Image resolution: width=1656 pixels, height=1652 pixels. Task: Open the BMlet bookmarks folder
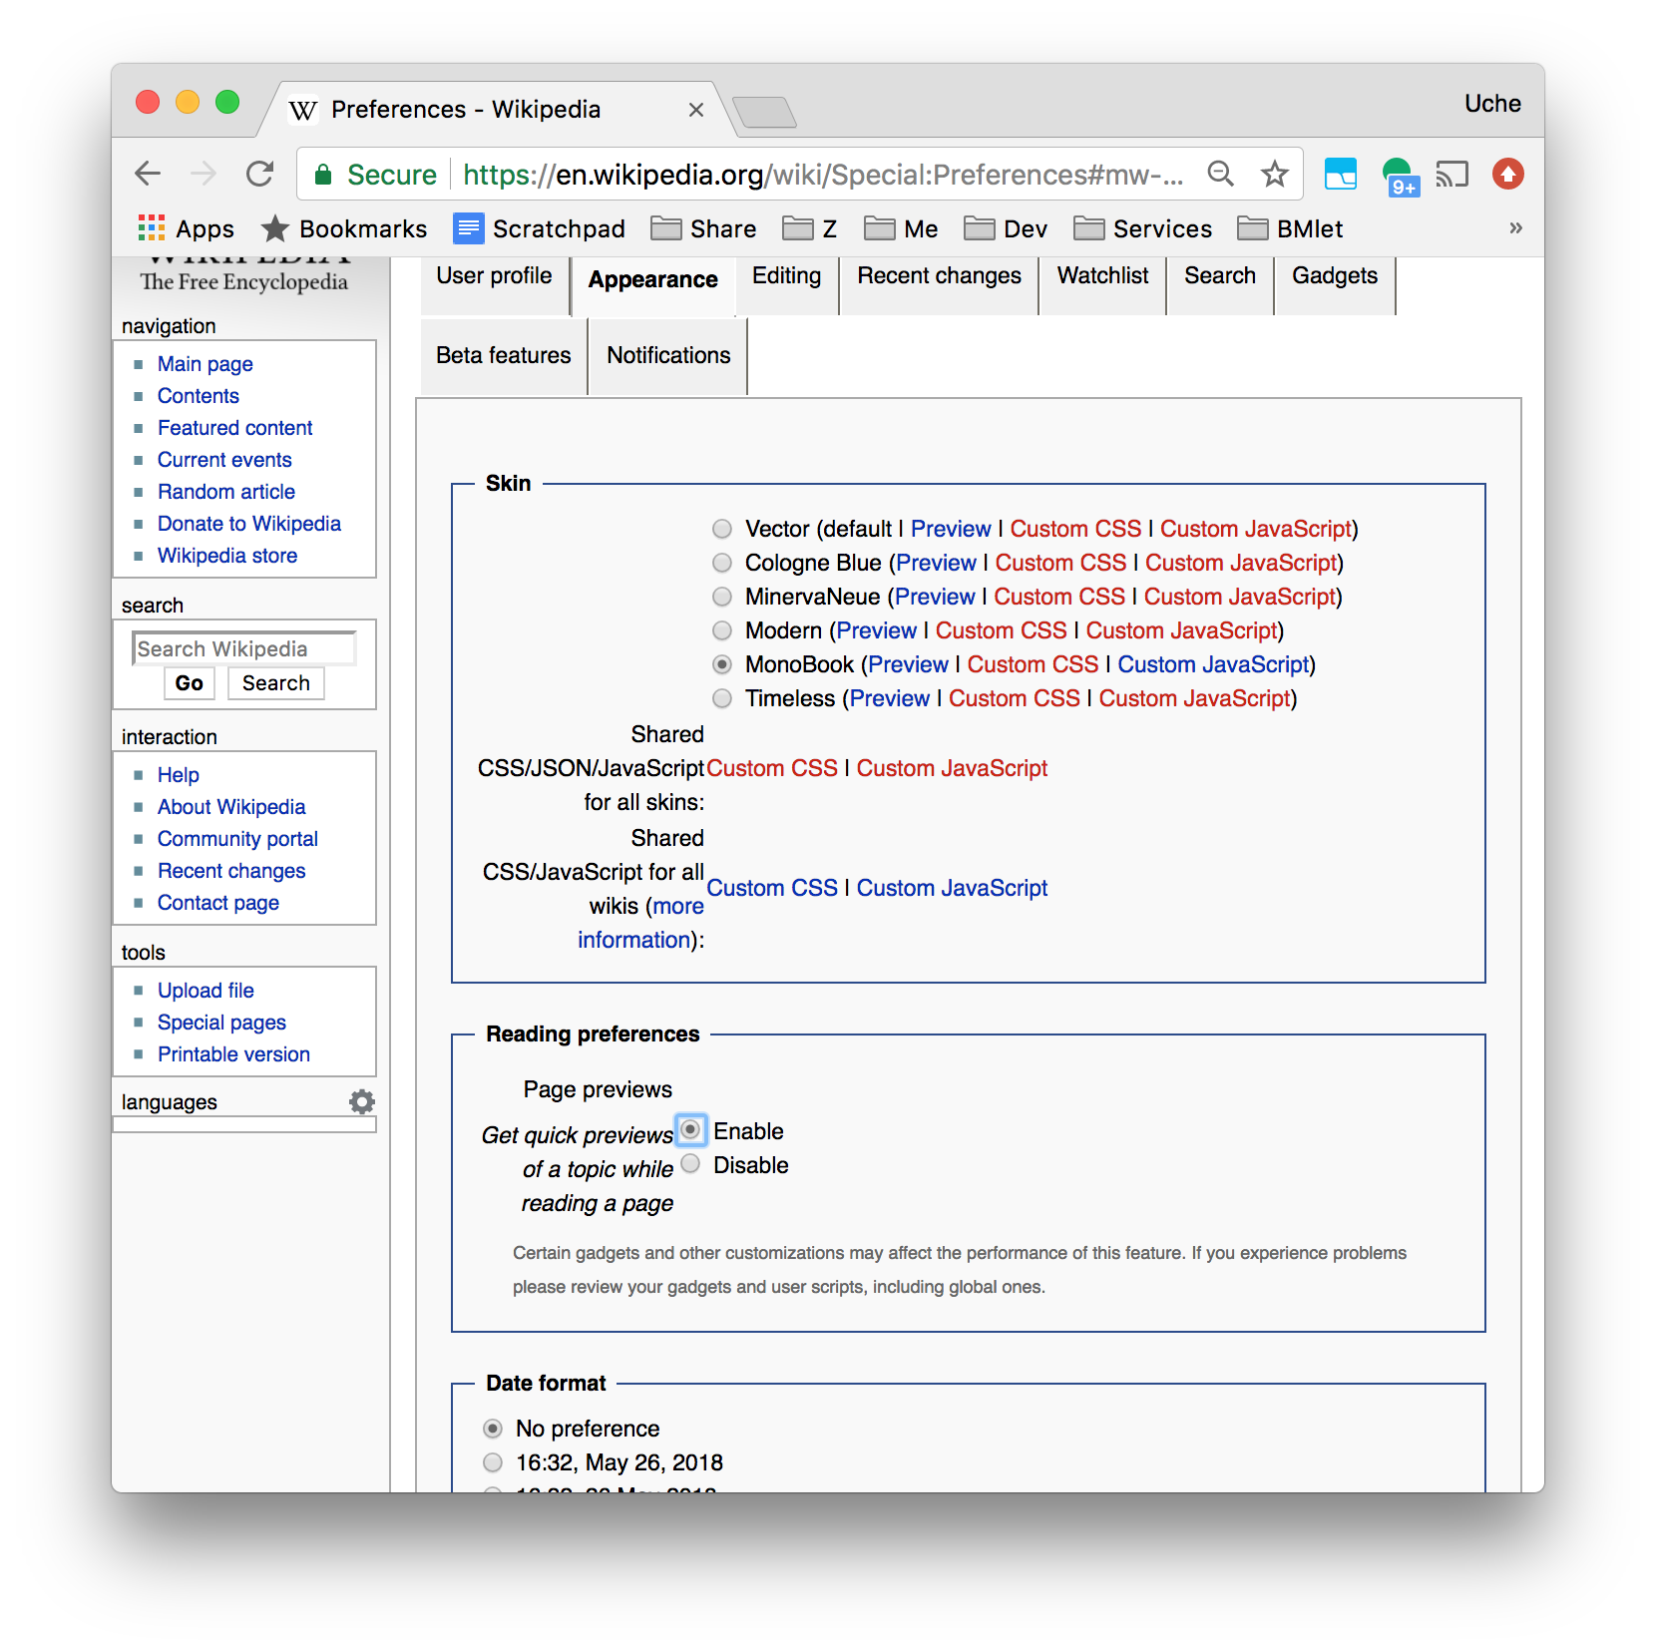click(x=1290, y=228)
